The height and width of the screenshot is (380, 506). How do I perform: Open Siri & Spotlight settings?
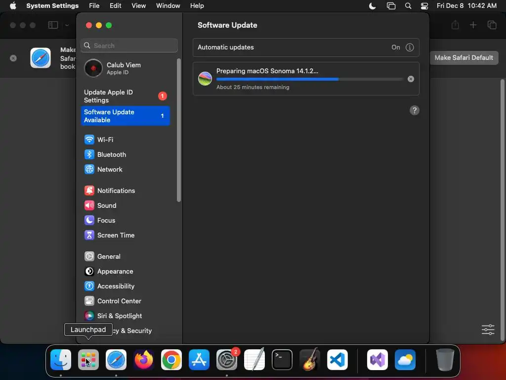(125, 316)
